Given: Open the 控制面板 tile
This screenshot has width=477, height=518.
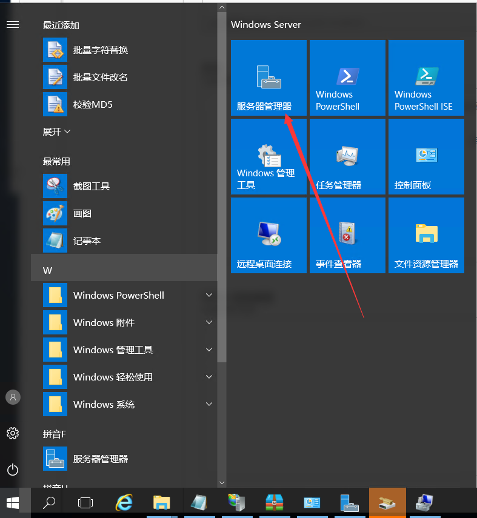Looking at the screenshot, I should tap(426, 156).
